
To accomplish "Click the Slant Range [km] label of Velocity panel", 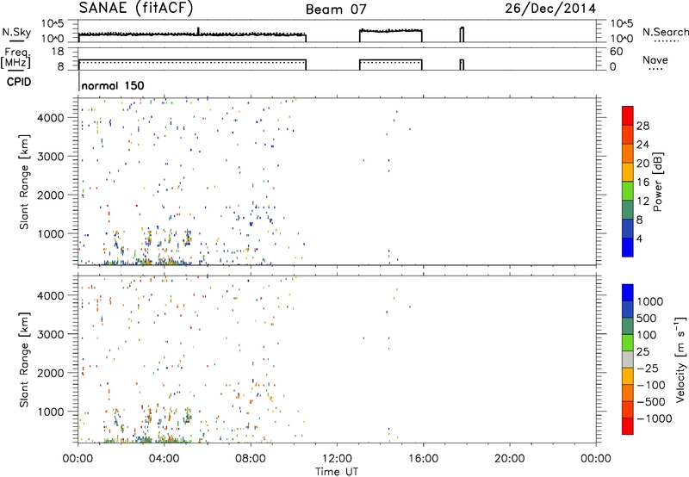I will (x=24, y=360).
